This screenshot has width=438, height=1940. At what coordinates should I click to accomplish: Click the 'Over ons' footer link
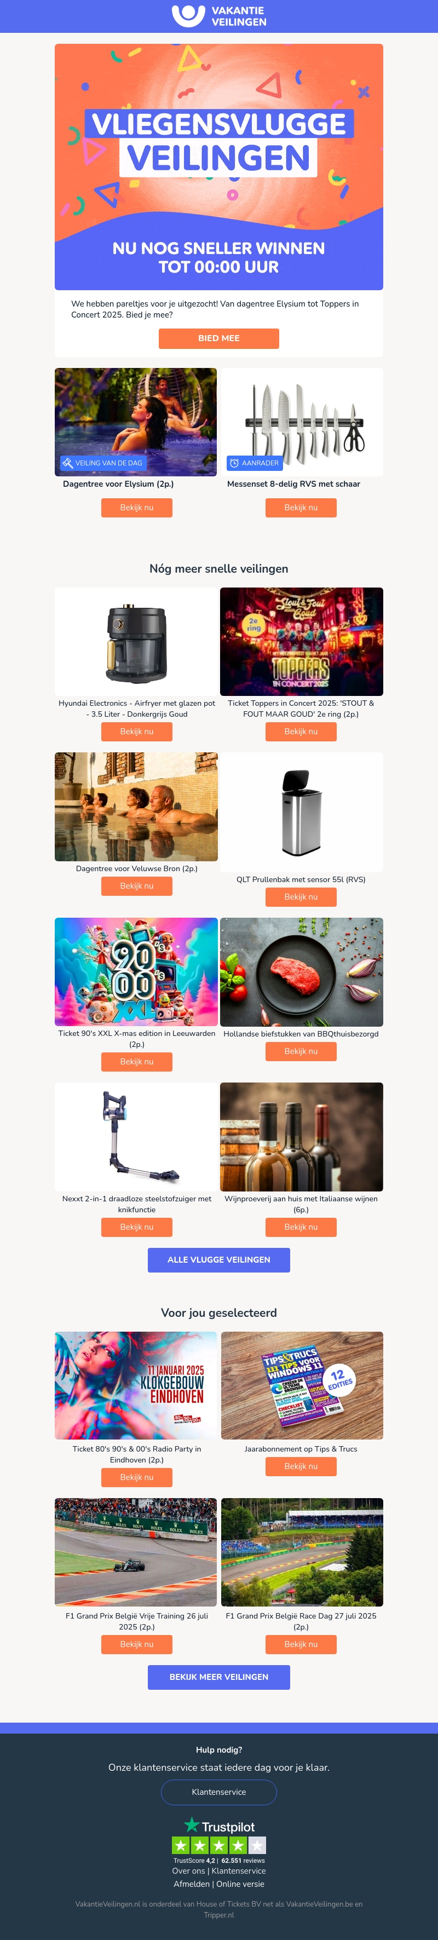[188, 1870]
